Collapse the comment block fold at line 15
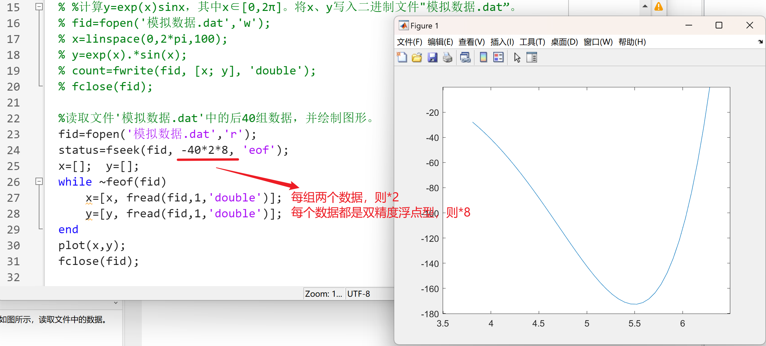The image size is (766, 346). point(39,7)
